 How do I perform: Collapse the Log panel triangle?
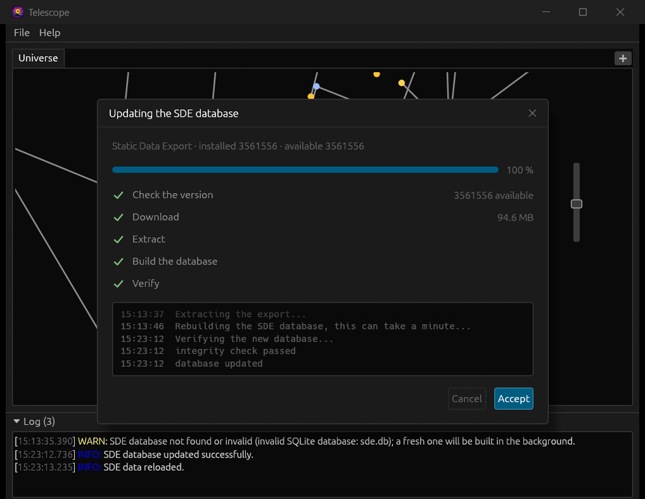pyautogui.click(x=16, y=421)
